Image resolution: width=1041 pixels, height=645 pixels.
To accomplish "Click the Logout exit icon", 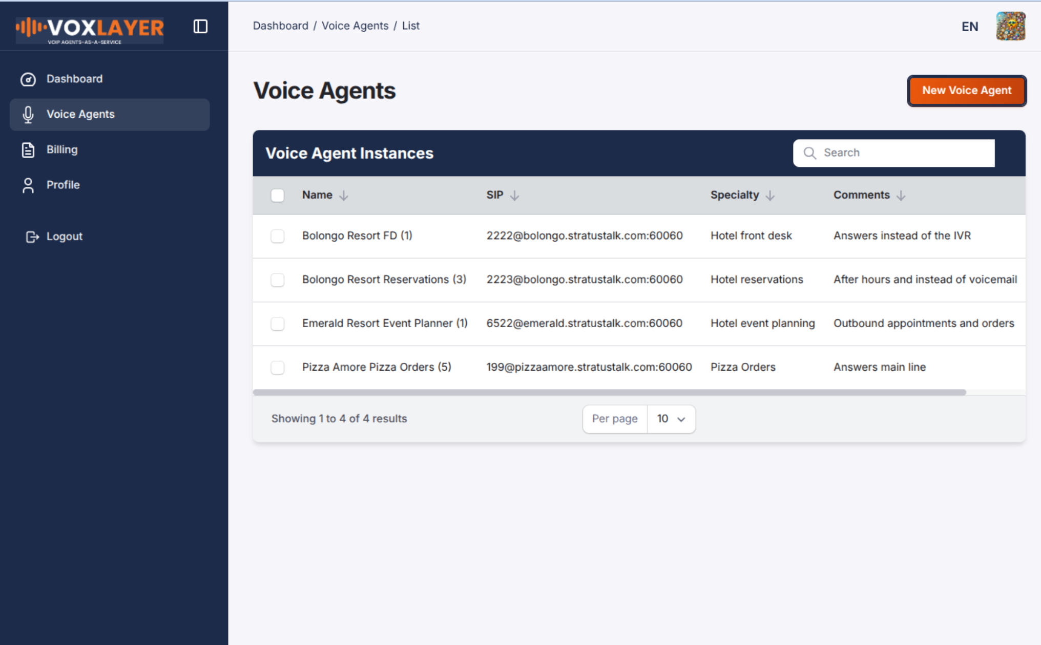I will [x=32, y=236].
